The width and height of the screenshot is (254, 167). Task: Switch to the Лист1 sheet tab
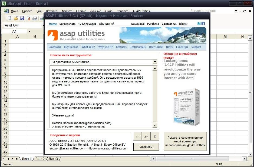click(27, 159)
